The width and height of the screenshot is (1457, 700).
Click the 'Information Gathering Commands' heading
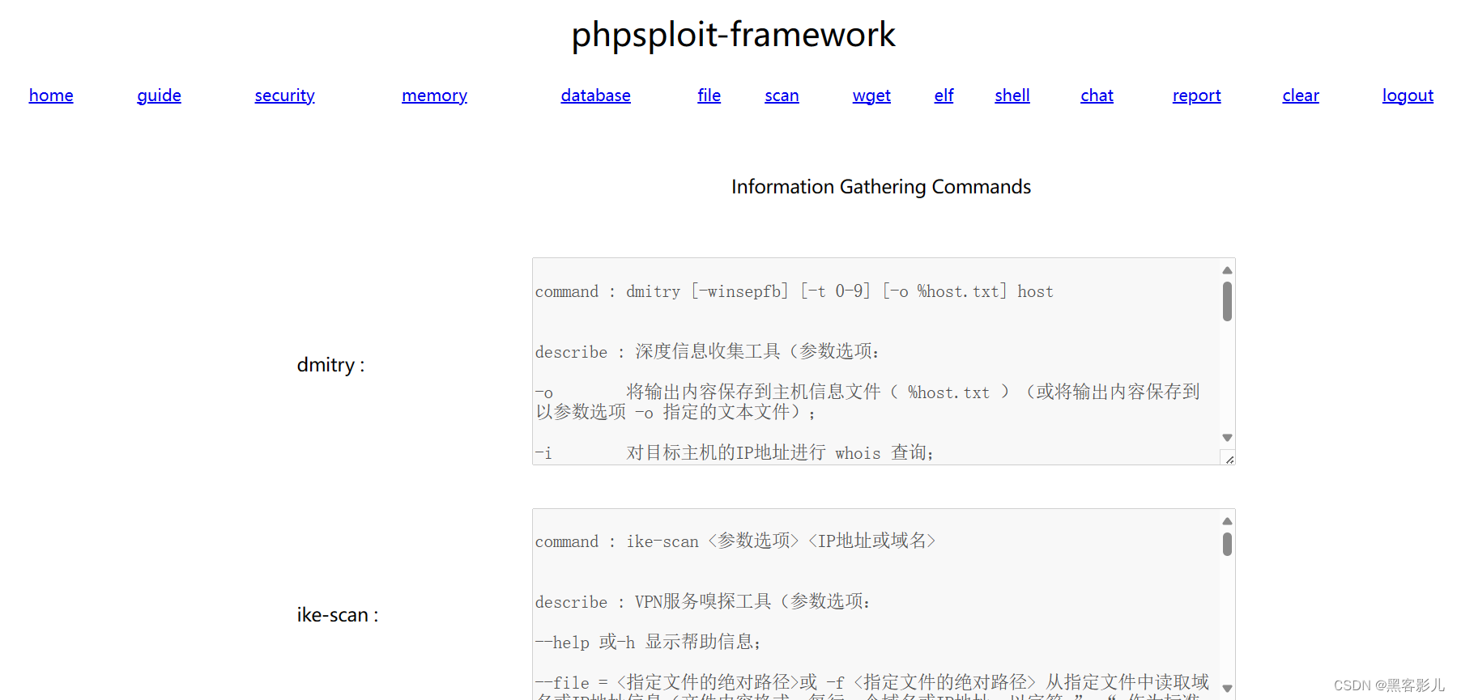(881, 187)
